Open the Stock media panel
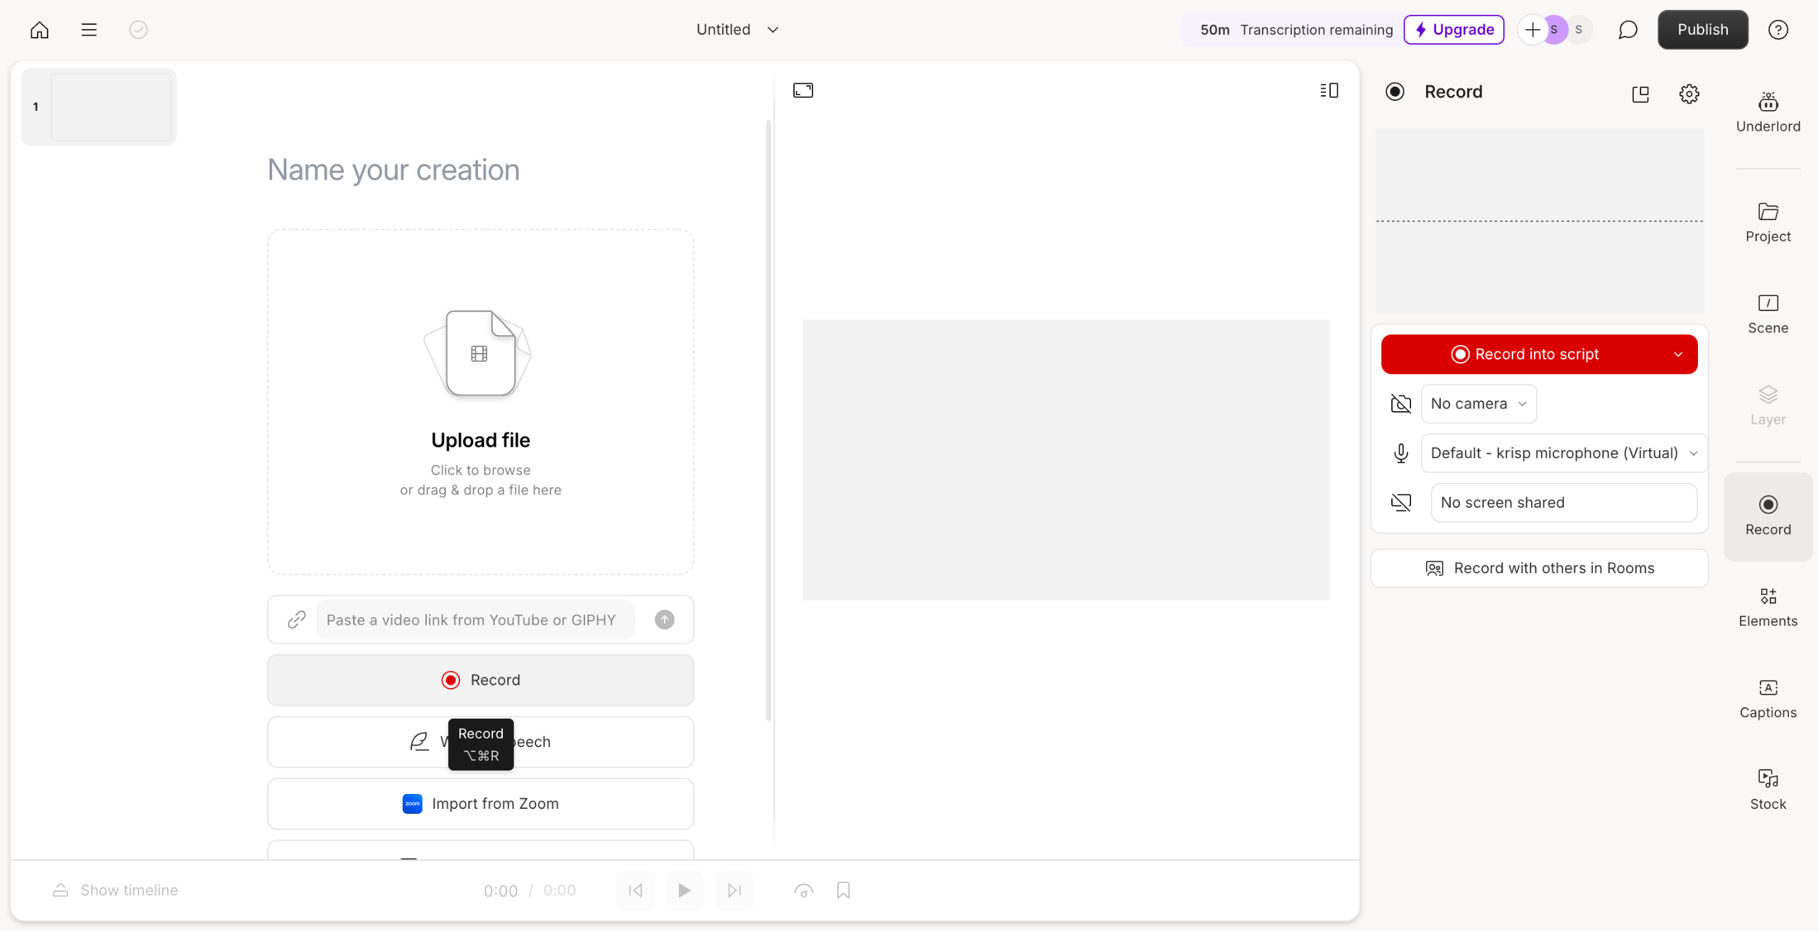 1768,790
